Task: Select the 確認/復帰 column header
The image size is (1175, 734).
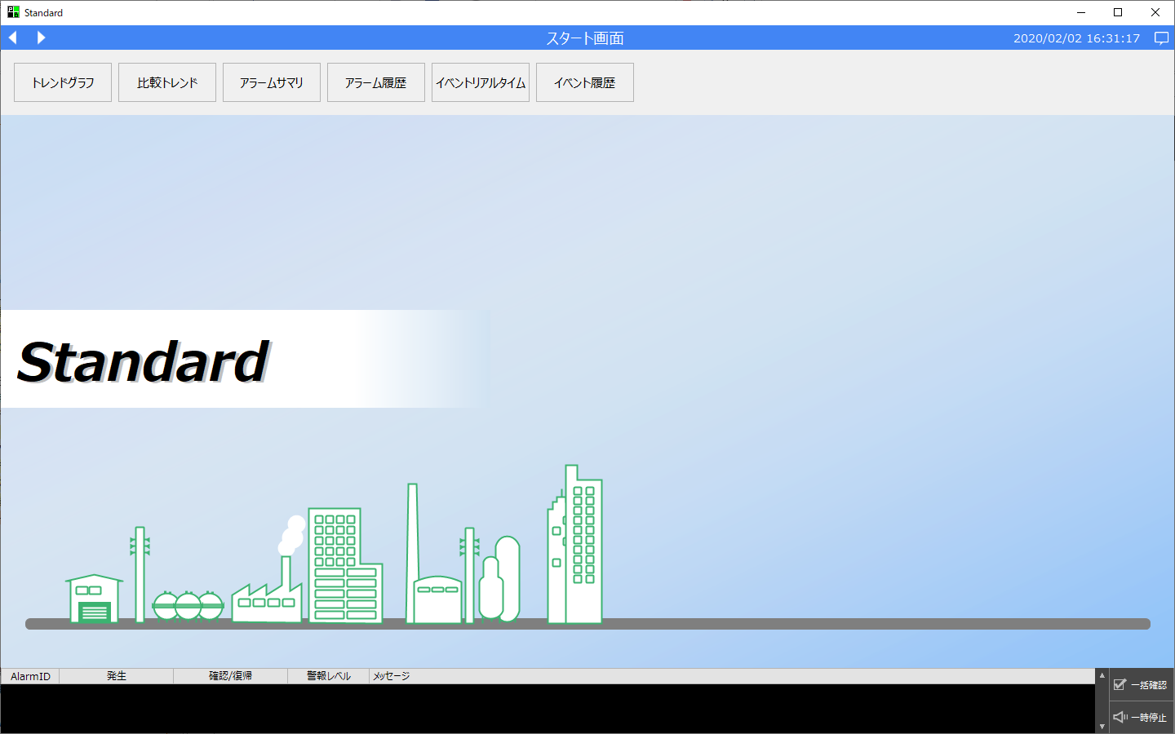Action: [230, 676]
